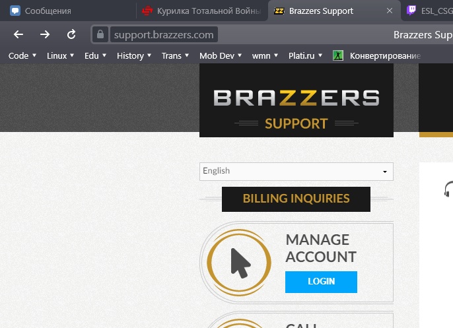Open the History bookmarks folder

coord(134,55)
